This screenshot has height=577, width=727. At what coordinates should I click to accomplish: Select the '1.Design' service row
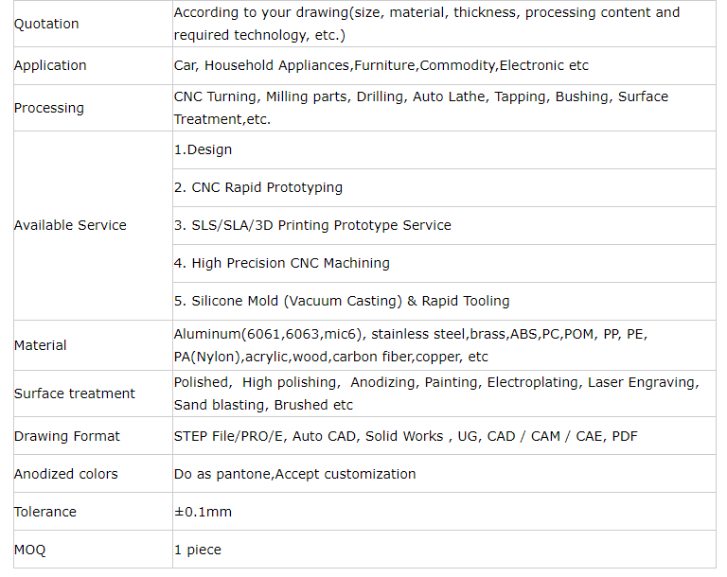(444, 150)
